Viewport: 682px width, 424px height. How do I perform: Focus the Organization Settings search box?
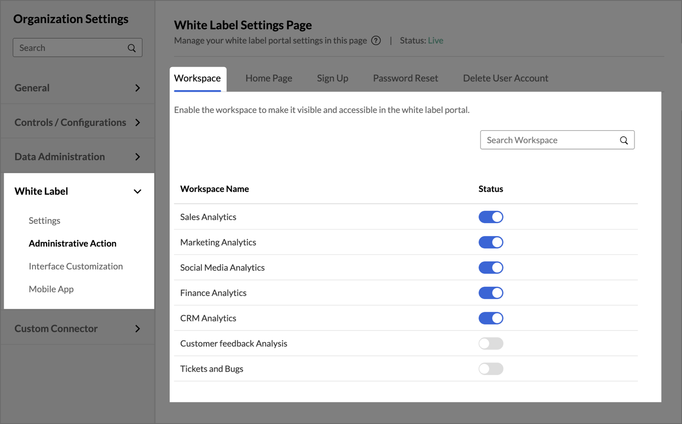(x=70, y=48)
